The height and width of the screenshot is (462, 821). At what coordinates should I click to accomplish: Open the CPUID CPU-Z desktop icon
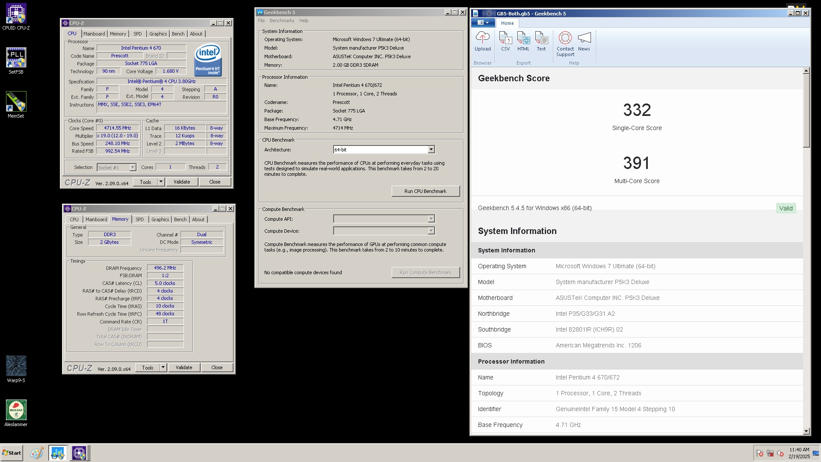[x=16, y=17]
